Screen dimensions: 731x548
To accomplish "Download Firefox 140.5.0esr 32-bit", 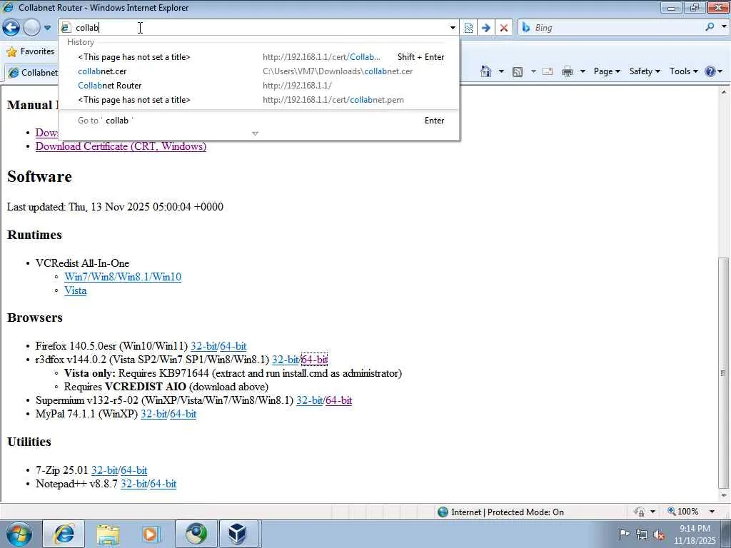I will pos(203,346).
